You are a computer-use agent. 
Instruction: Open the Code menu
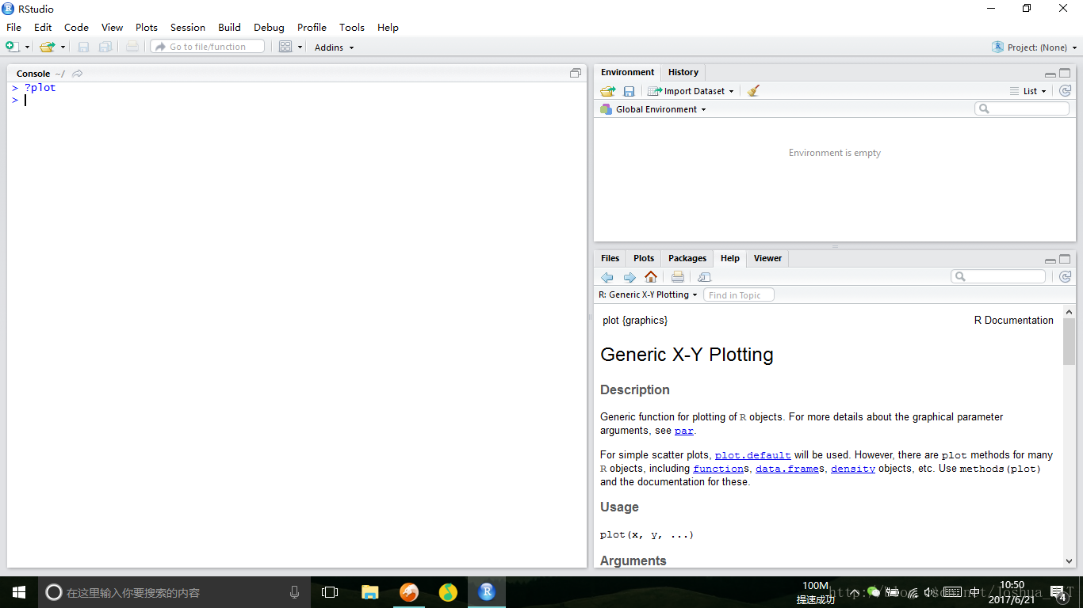point(76,27)
